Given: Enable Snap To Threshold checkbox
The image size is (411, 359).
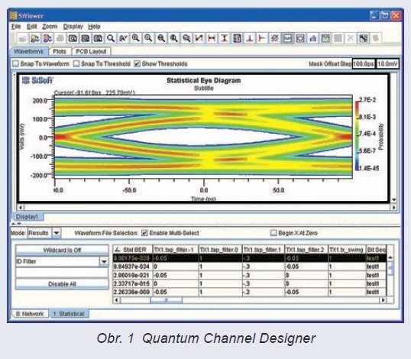Looking at the screenshot, I should pos(76,63).
